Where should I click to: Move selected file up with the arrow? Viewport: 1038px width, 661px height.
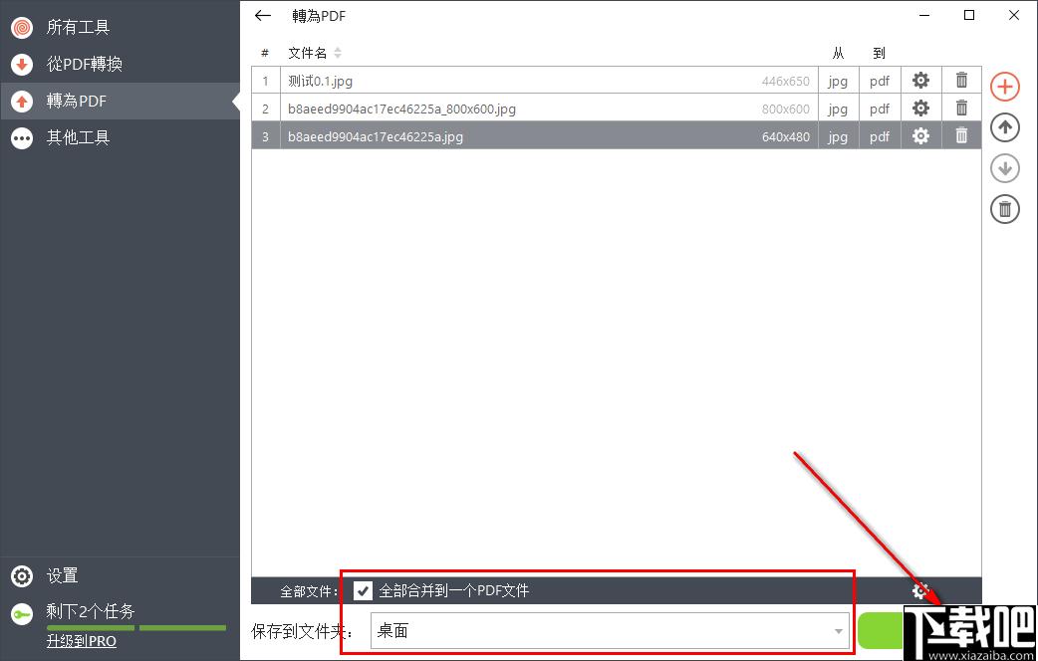pyautogui.click(x=1005, y=127)
